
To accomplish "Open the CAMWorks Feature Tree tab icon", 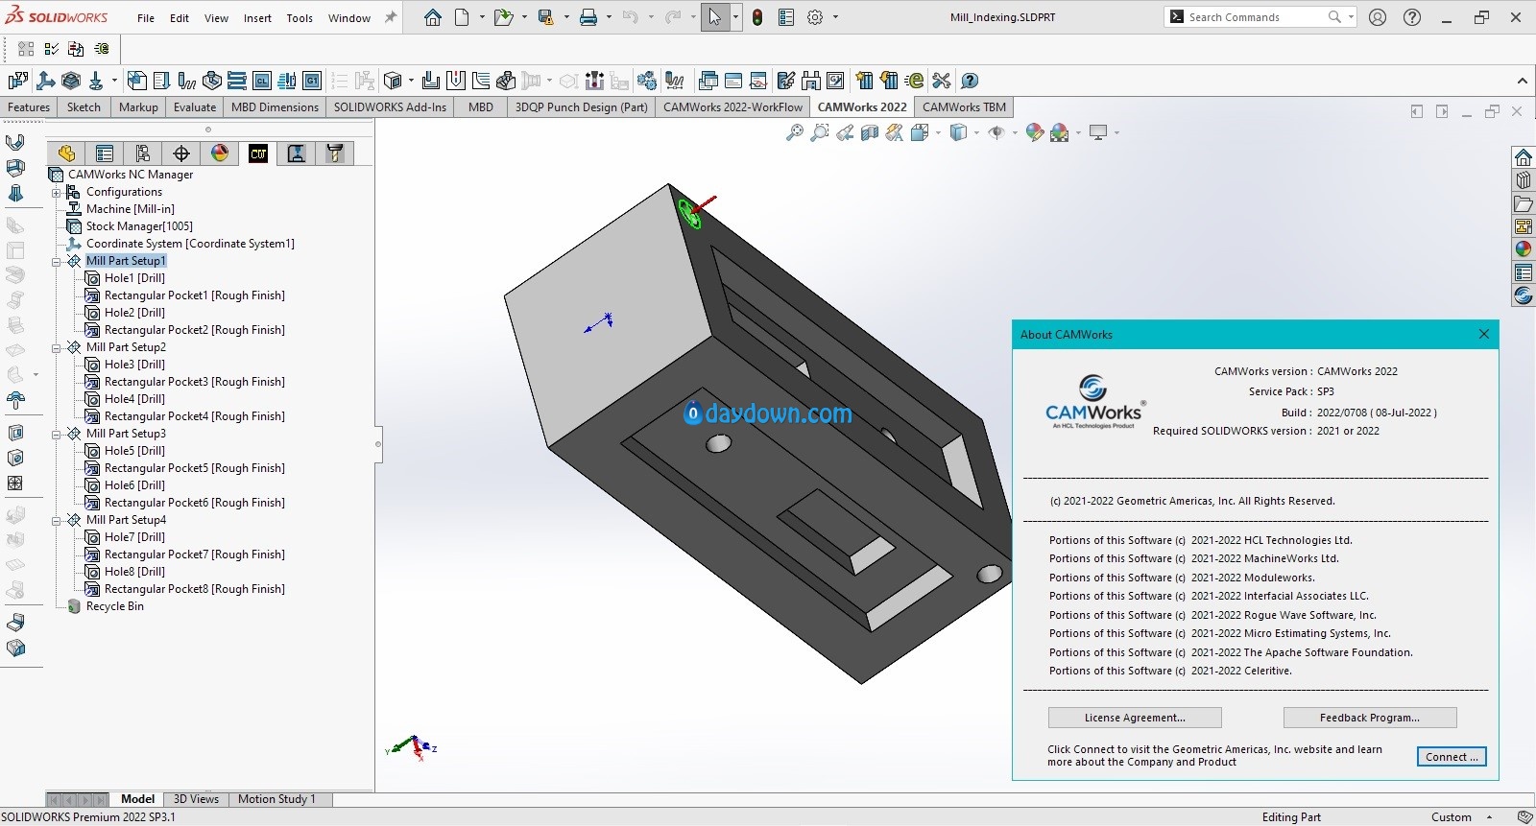I will pyautogui.click(x=258, y=153).
